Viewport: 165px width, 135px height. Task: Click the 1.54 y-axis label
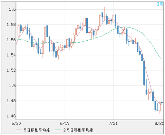tap(11, 55)
